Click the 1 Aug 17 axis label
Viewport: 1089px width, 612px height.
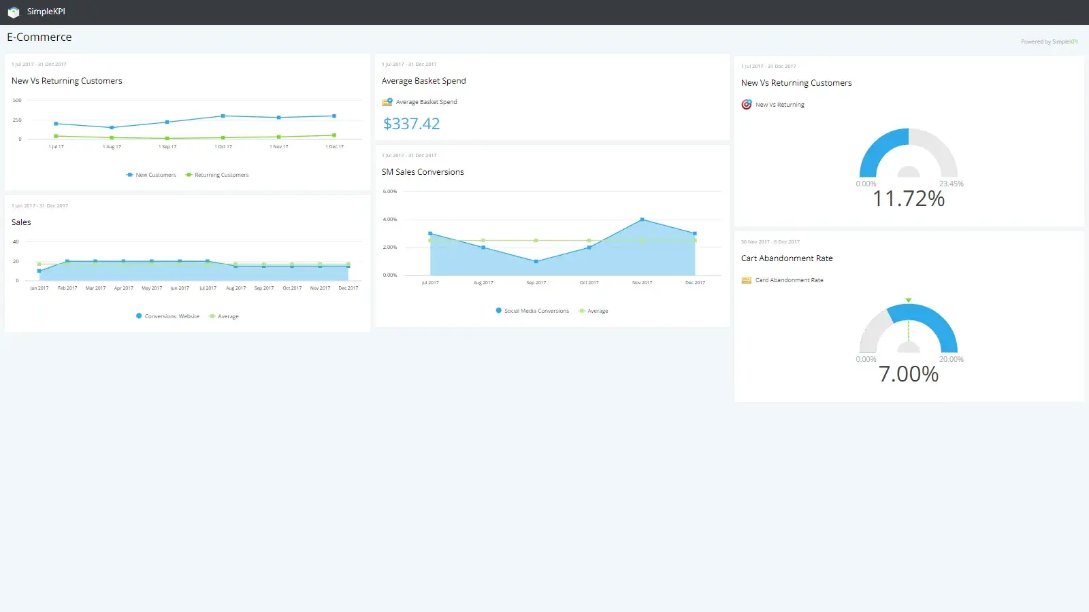click(112, 147)
